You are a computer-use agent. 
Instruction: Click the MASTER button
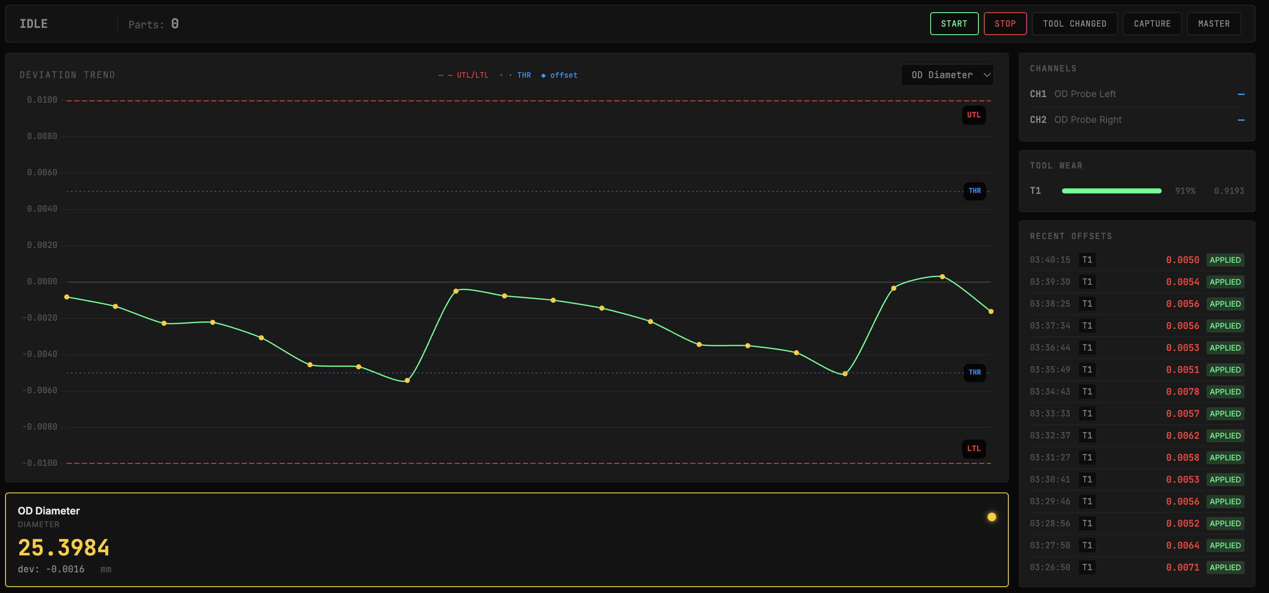[1213, 24]
